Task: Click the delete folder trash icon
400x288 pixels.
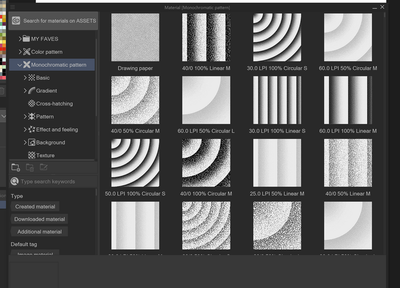Action: click(30, 167)
